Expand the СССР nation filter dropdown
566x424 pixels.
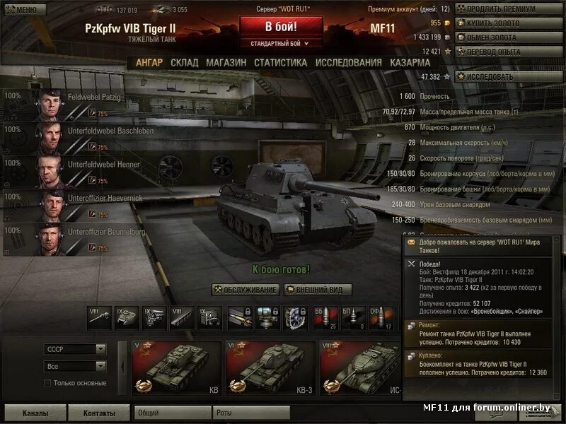click(75, 349)
